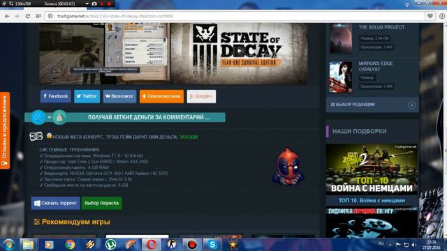Image resolution: width=447 pixels, height=251 pixels.
Task: Pause the recording with red pause icon
Action: [102, 3]
